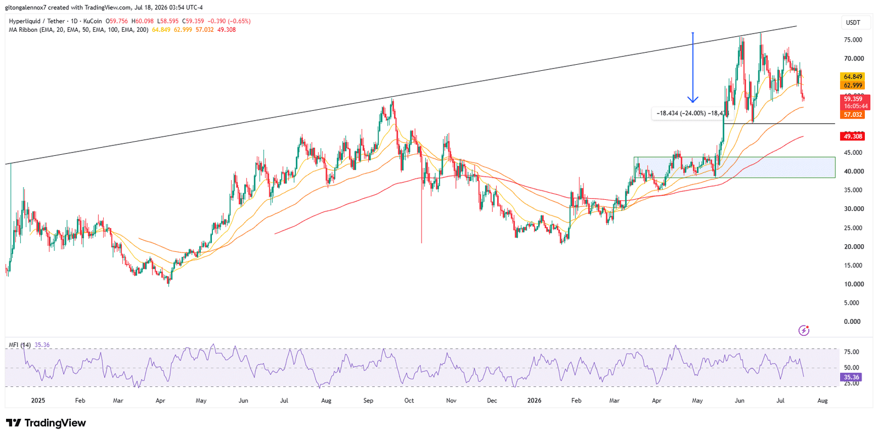The height and width of the screenshot is (438, 878).
Task: Select the blue support zone rectangle
Action: (734, 167)
